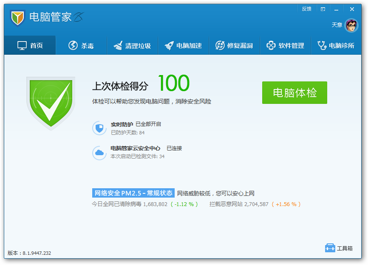This screenshot has width=368, height=265.
Task: Click the clover icon for 软件管理
Action: point(271,45)
